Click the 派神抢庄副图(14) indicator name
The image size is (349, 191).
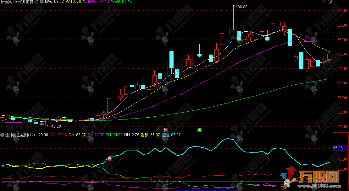point(20,135)
